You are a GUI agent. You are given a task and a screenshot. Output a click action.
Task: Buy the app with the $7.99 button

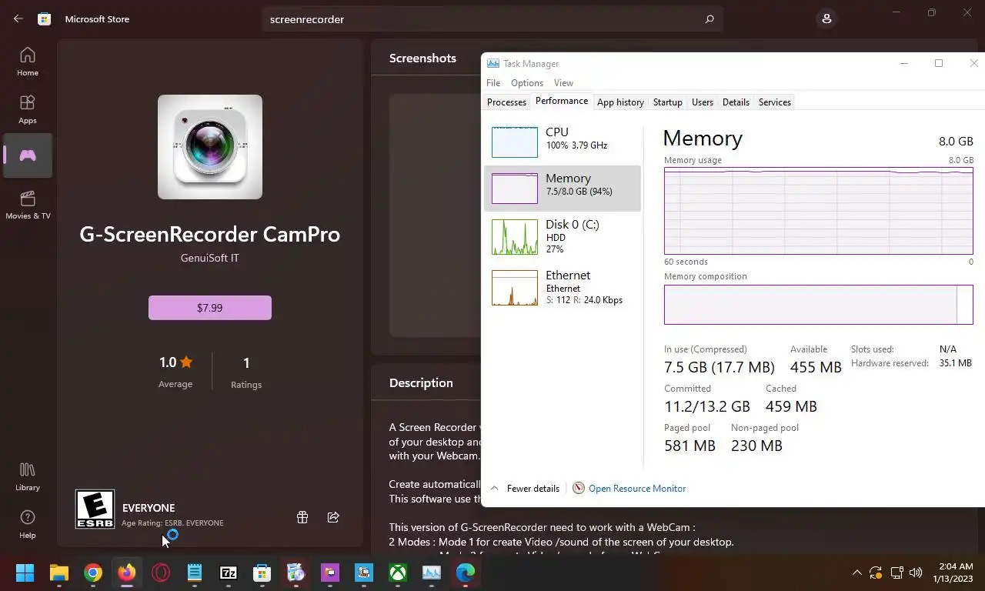(210, 308)
